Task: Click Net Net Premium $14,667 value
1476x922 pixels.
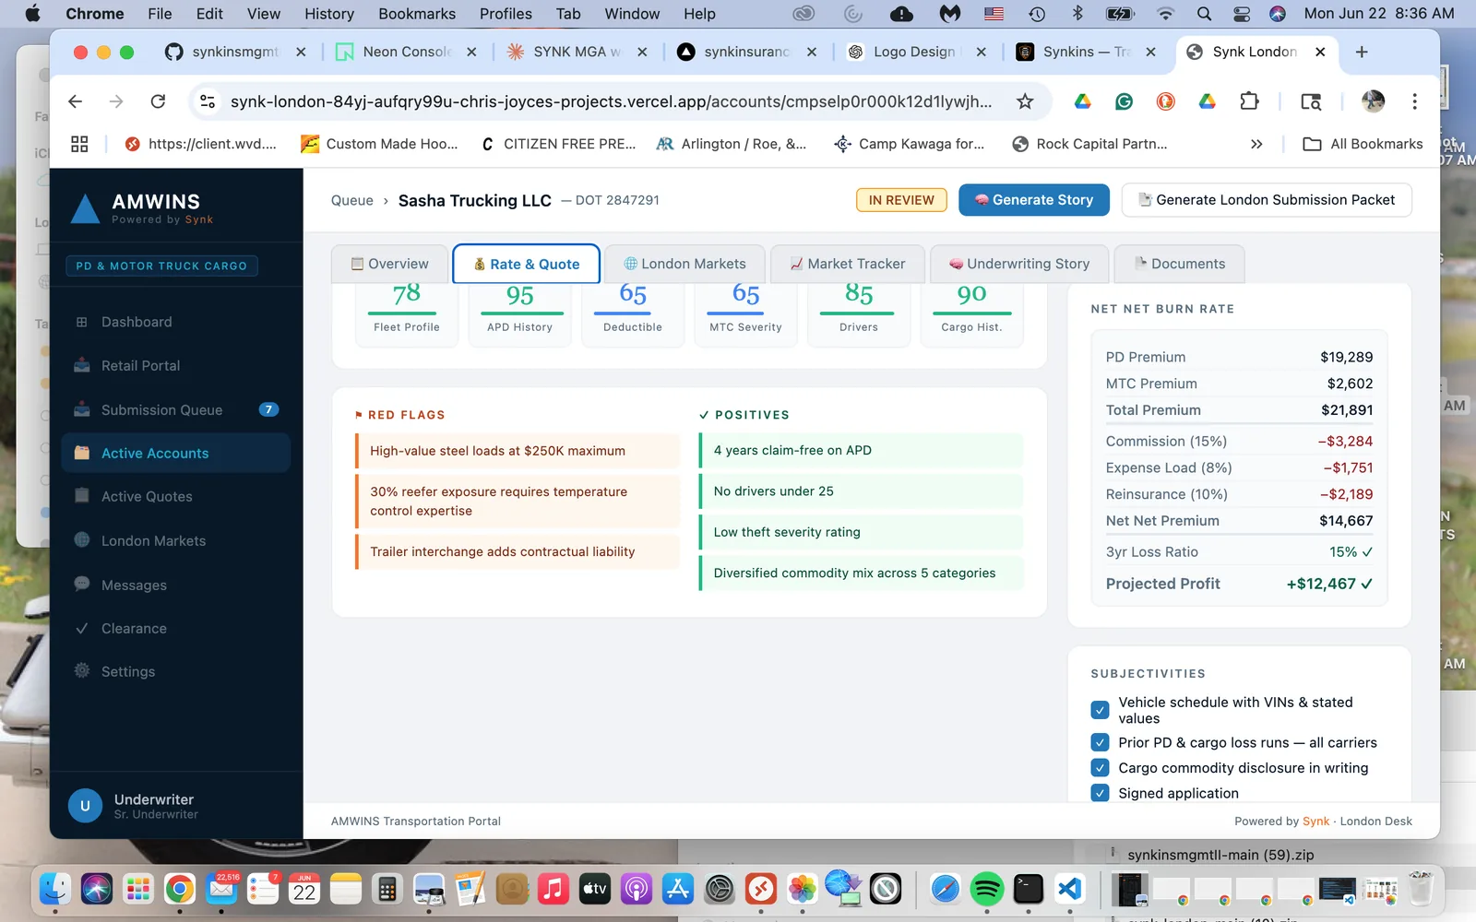Action: coord(1346,521)
